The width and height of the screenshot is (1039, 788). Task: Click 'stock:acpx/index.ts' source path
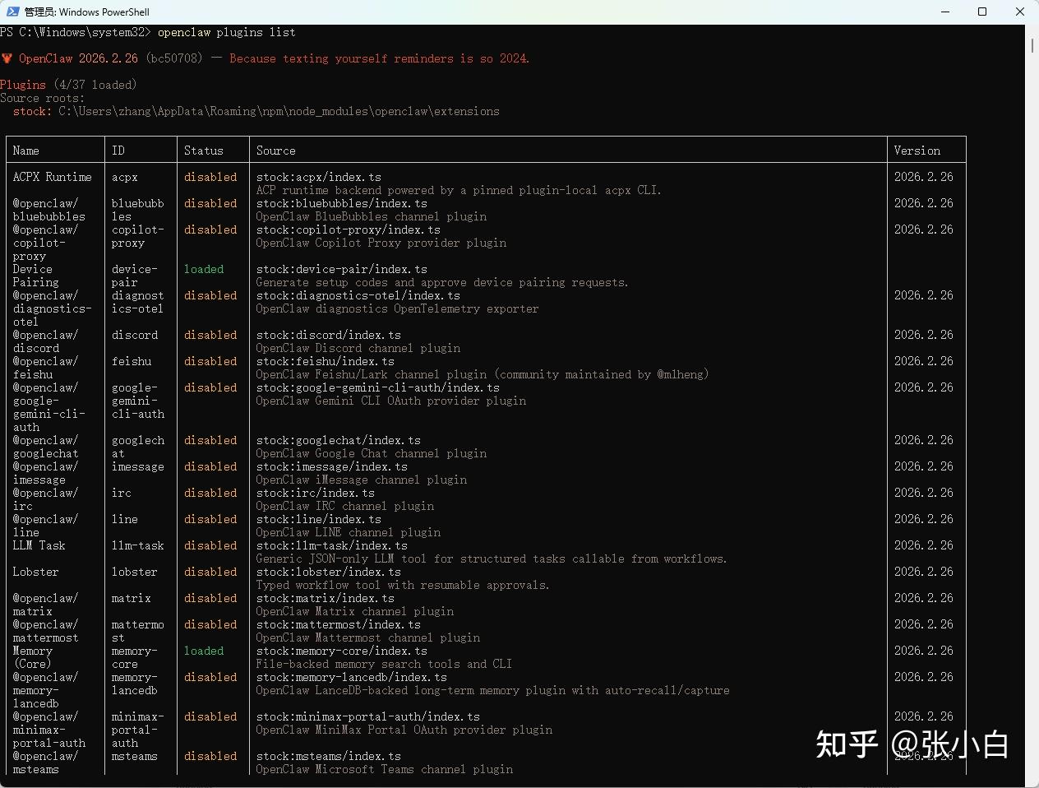(x=319, y=177)
